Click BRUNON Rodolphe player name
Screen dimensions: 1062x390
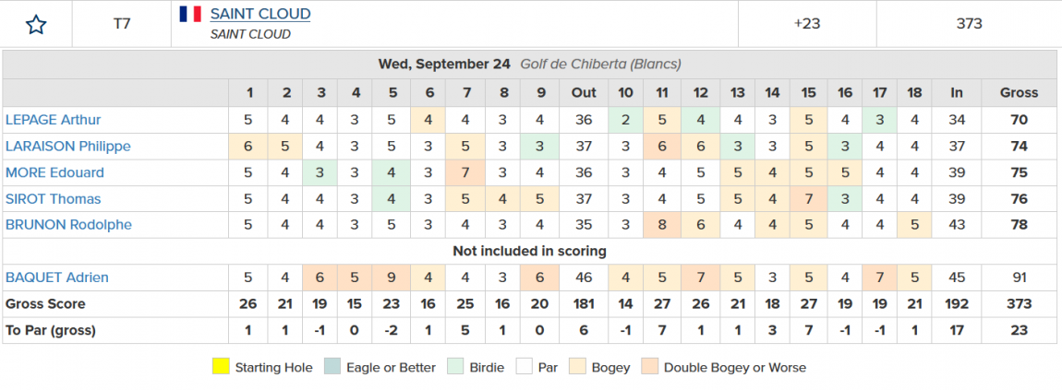69,225
